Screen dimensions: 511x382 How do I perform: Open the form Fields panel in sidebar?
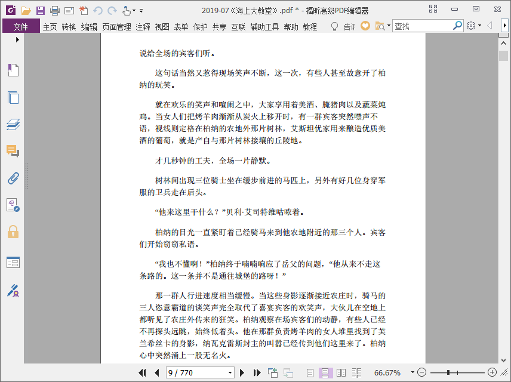[13, 262]
